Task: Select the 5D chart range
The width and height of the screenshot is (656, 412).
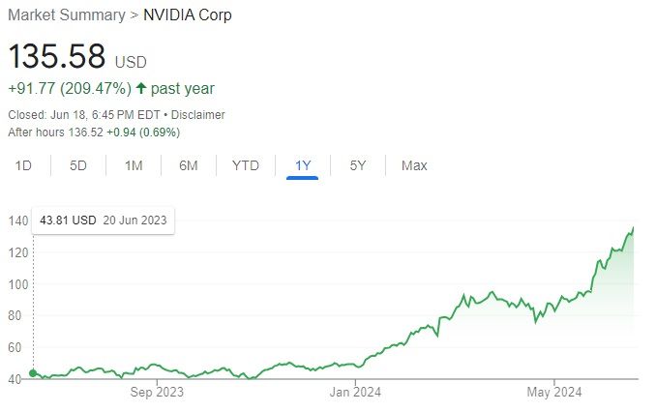Action: coord(78,165)
